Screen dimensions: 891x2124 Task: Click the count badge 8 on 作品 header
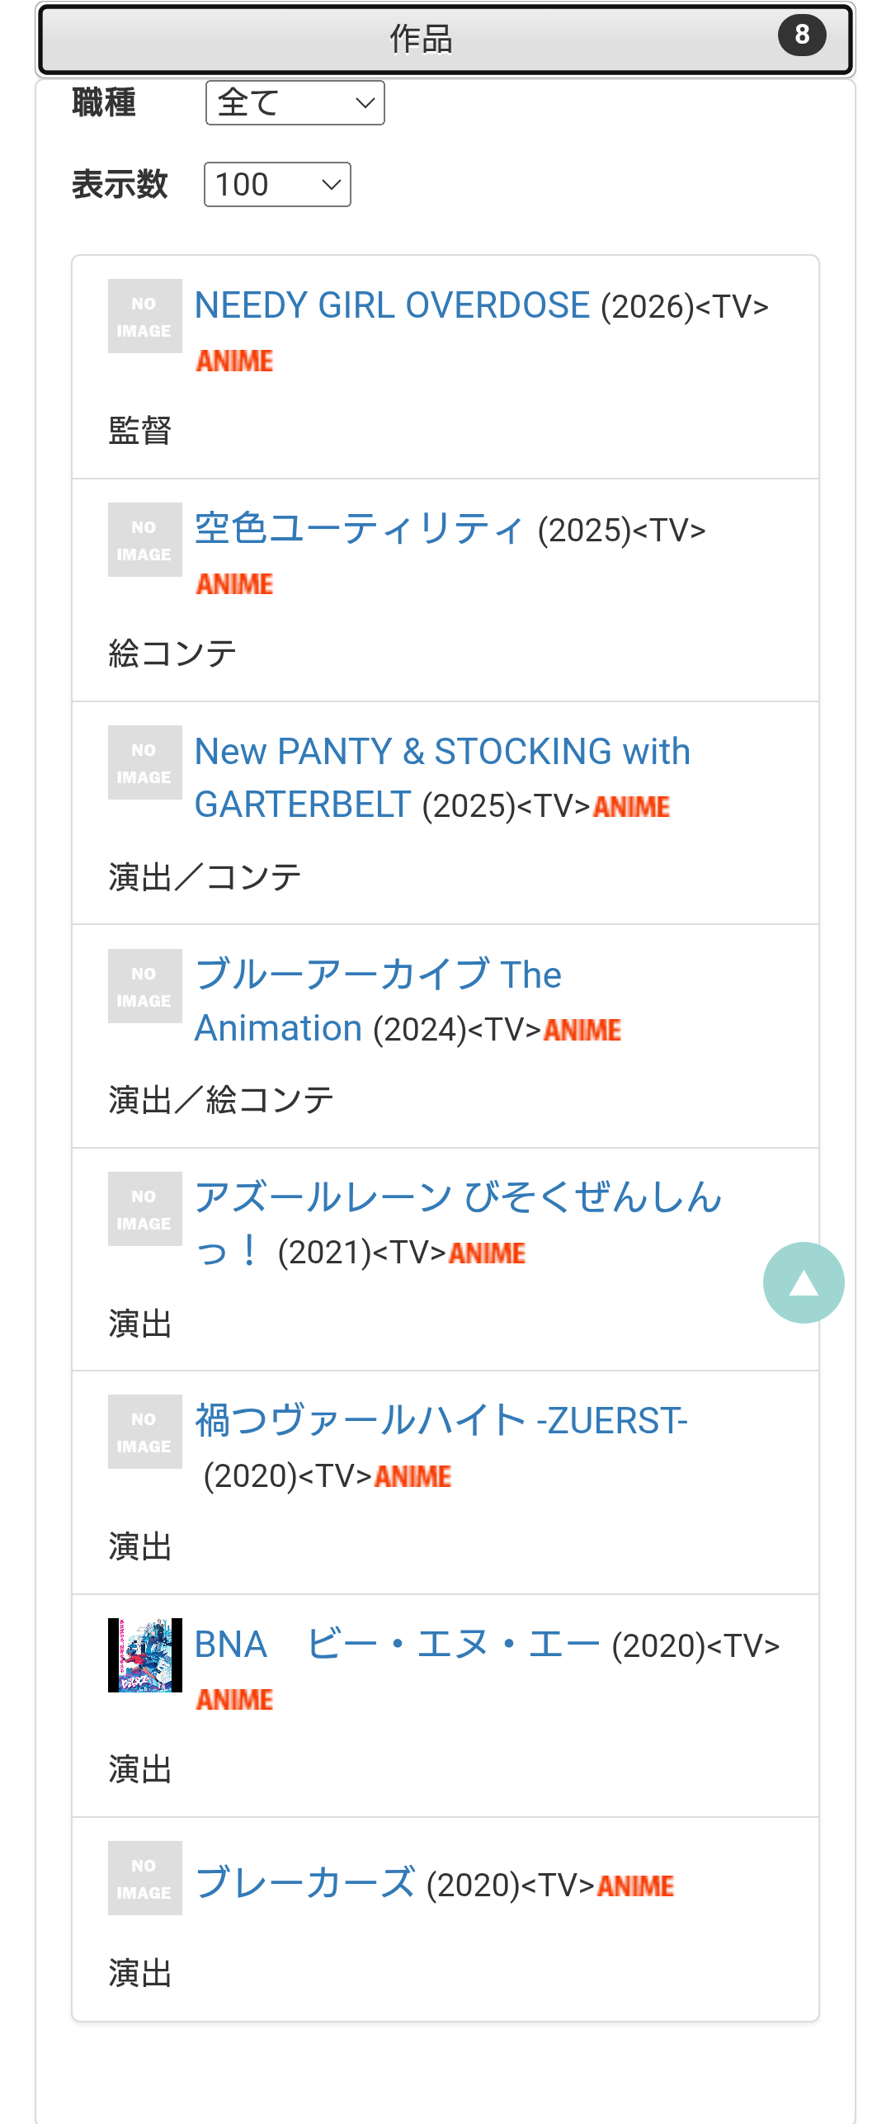(x=801, y=35)
